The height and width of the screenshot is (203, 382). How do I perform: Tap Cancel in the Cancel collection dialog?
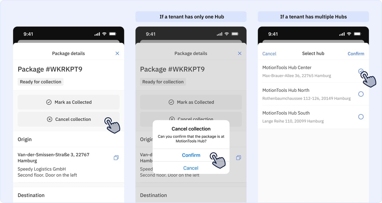click(x=191, y=168)
